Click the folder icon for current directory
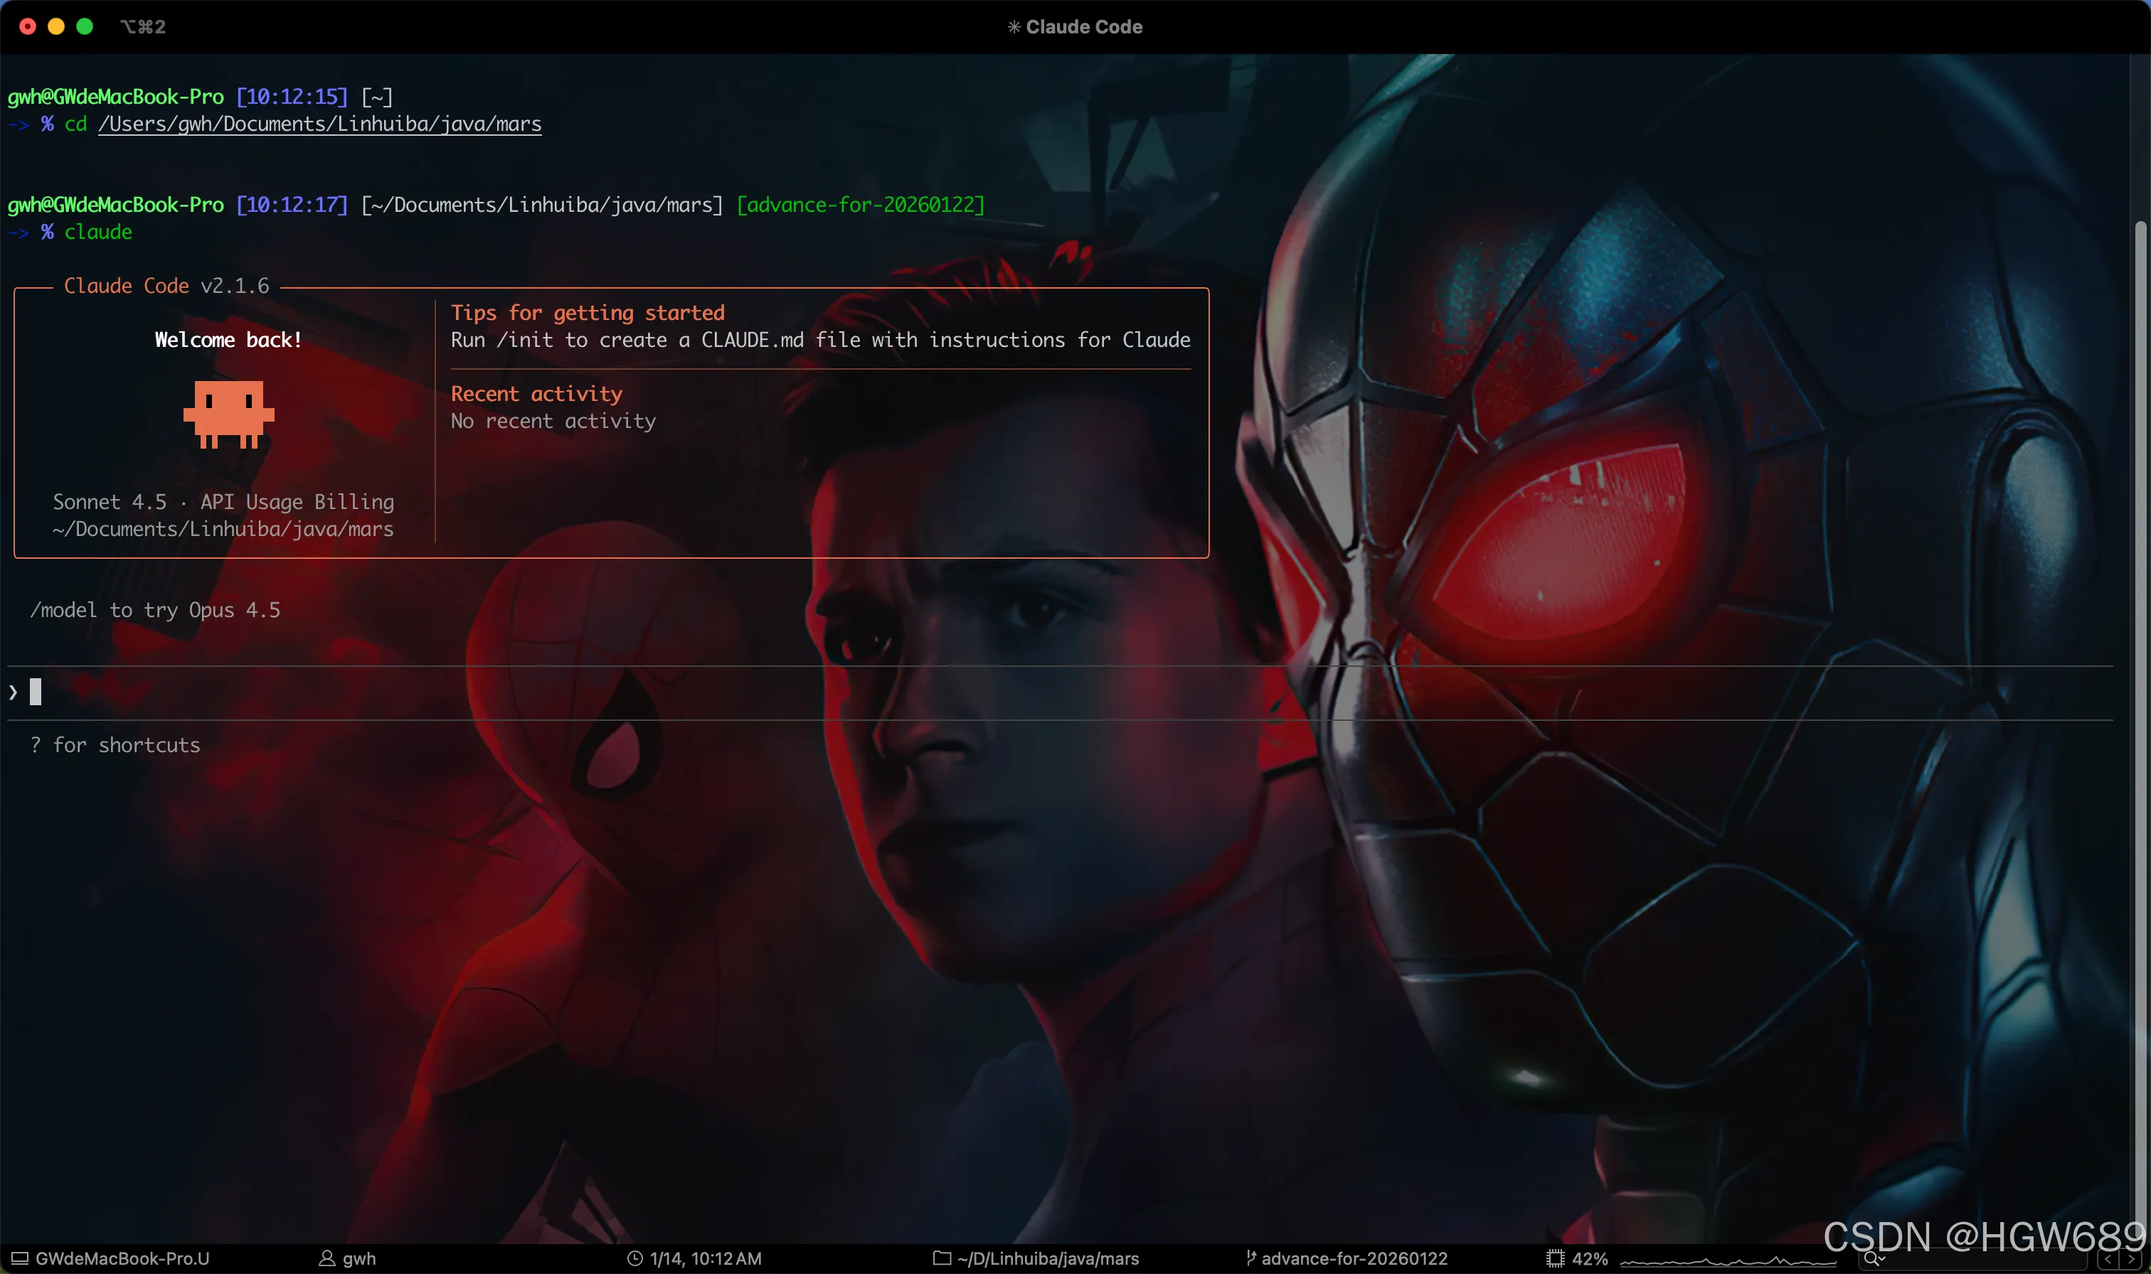 pyautogui.click(x=942, y=1258)
